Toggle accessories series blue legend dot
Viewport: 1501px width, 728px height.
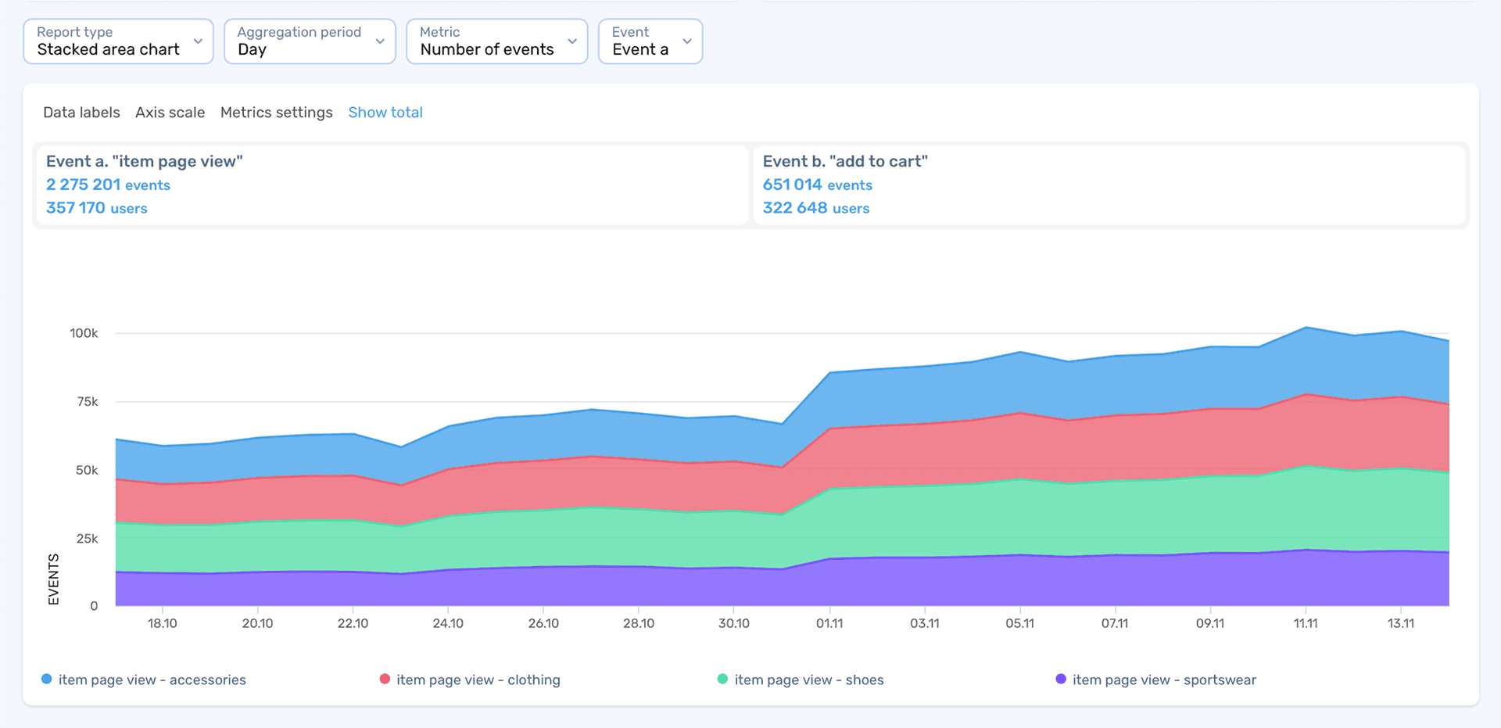(x=47, y=680)
